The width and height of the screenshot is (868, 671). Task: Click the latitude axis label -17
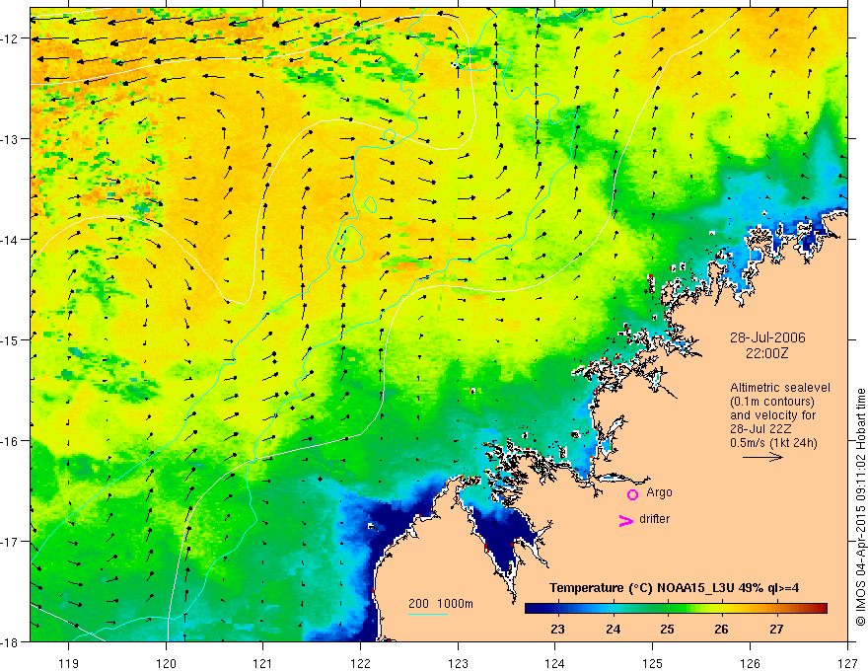click(x=11, y=541)
